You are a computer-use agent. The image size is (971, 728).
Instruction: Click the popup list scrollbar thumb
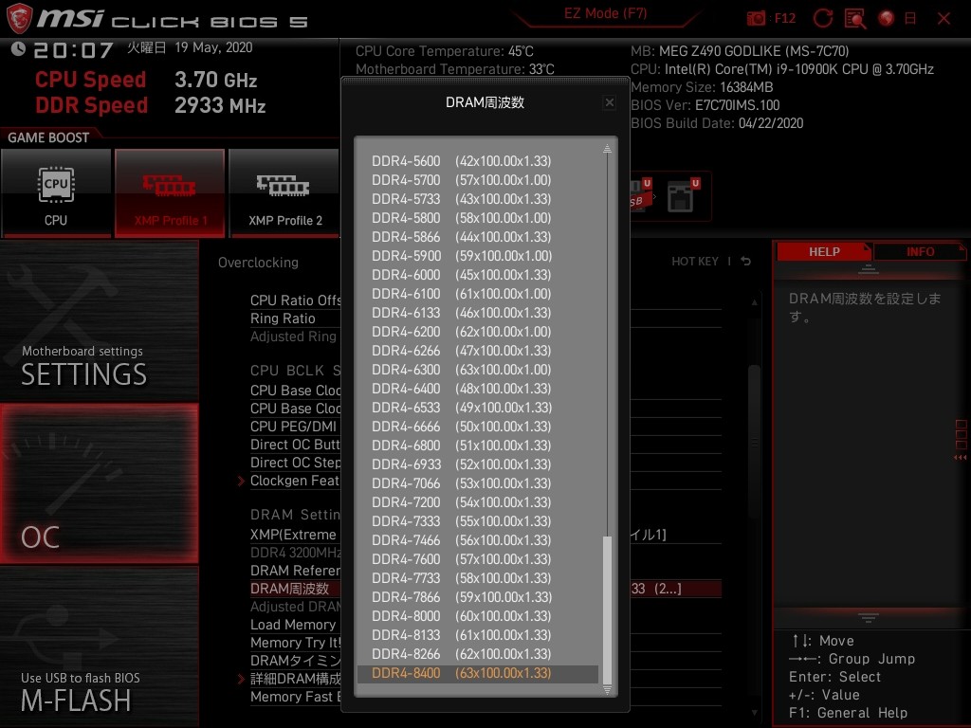click(607, 610)
